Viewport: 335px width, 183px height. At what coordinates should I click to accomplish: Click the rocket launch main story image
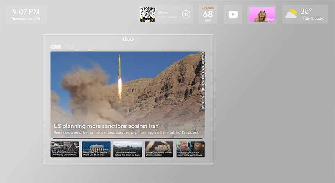tap(127, 86)
